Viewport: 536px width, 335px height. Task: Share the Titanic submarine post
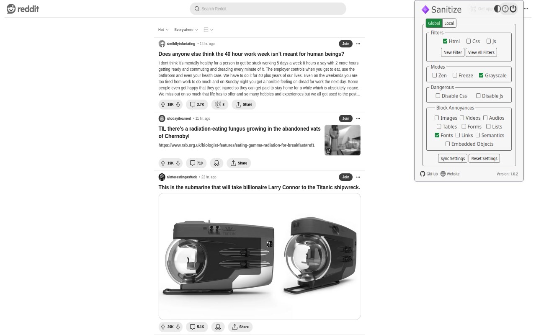pyautogui.click(x=240, y=327)
